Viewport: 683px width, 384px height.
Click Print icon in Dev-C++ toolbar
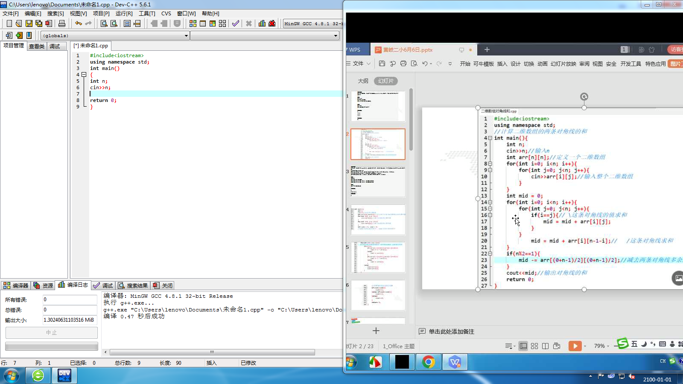tap(62, 23)
